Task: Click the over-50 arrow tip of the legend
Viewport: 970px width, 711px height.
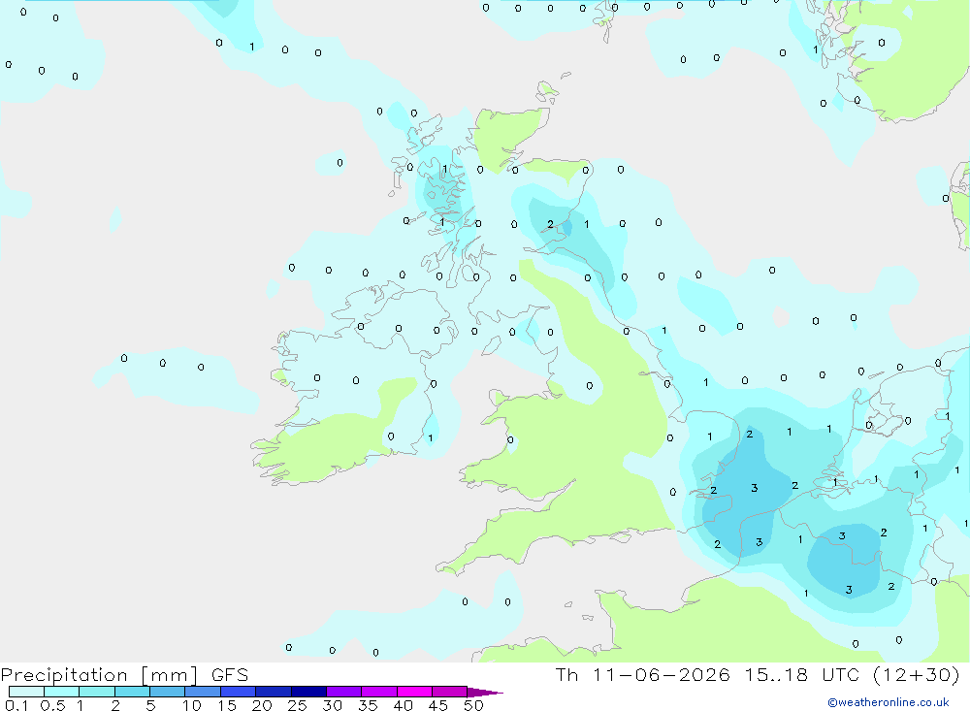Action: (484, 692)
